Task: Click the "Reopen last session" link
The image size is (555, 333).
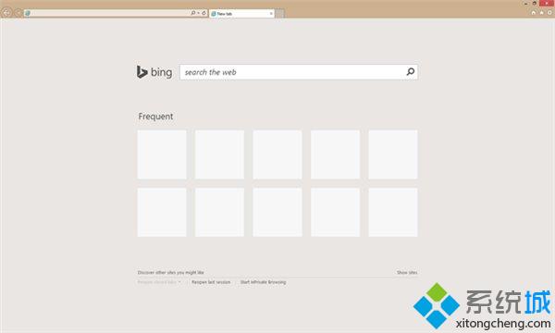Action: (211, 282)
